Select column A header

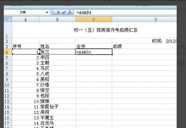[26, 20]
